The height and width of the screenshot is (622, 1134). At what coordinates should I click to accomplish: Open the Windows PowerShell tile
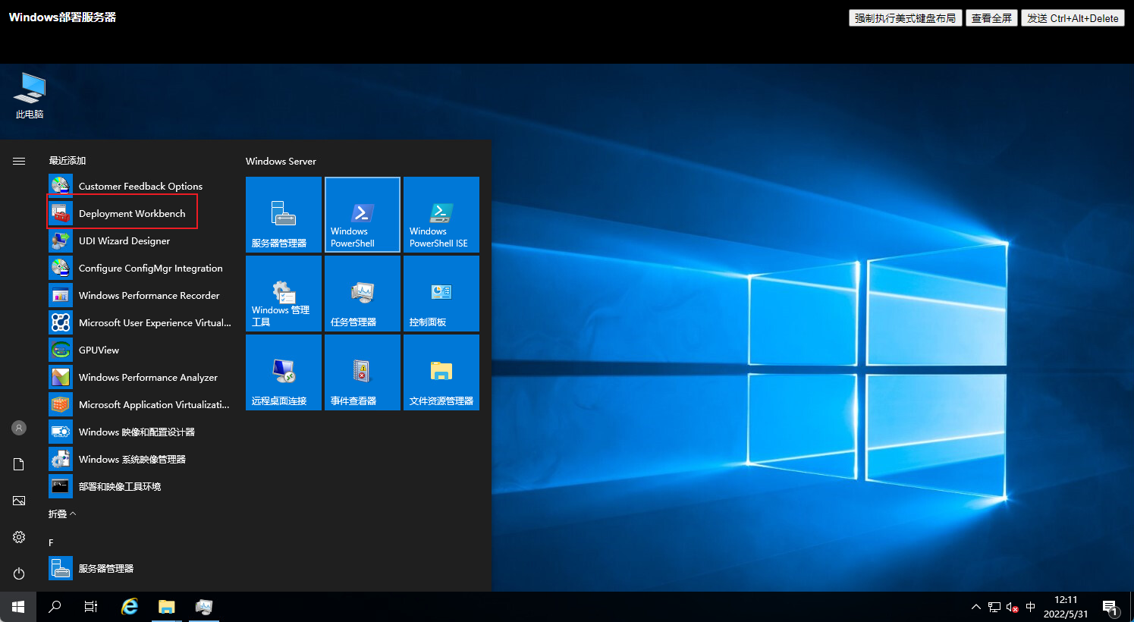coord(363,215)
